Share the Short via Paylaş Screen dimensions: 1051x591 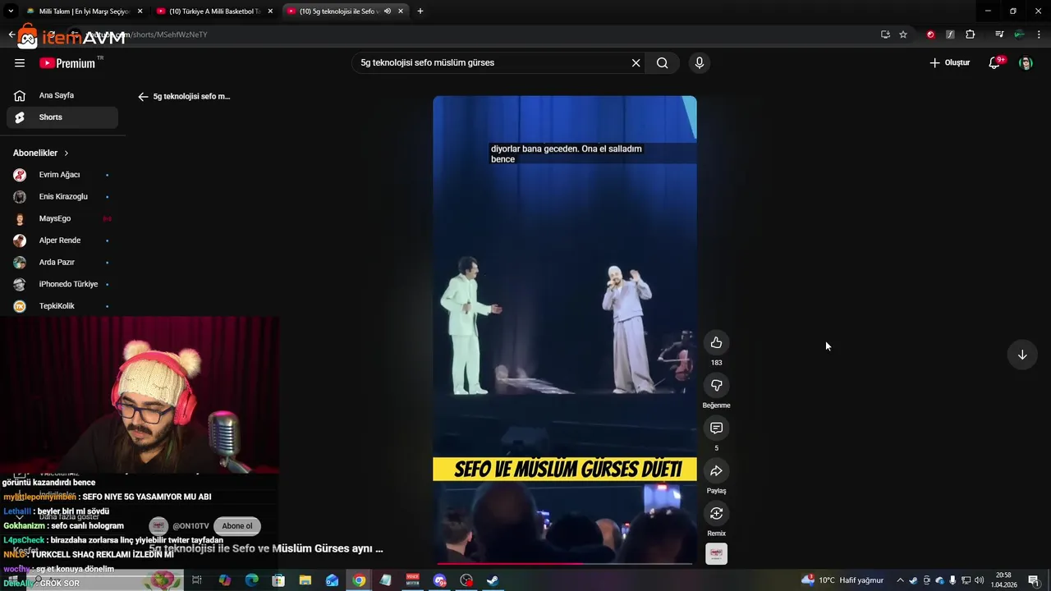[x=716, y=470]
